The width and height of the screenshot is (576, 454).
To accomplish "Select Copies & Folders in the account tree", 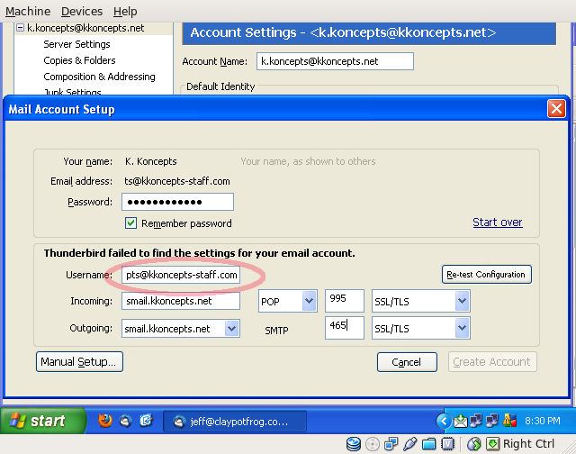I will click(79, 60).
